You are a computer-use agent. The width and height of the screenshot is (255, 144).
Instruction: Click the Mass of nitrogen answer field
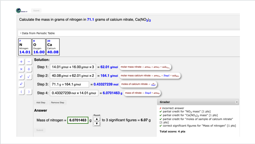pos(78,120)
